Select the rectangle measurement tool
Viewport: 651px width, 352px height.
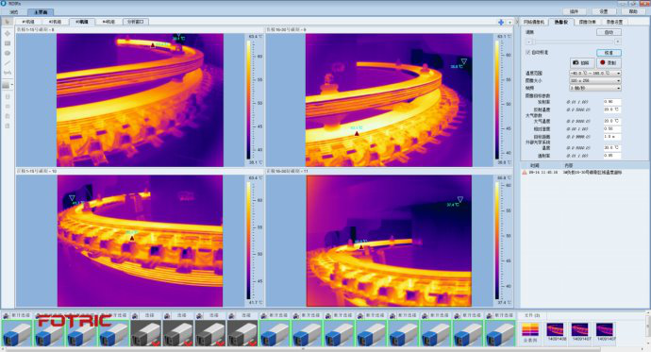(7, 43)
